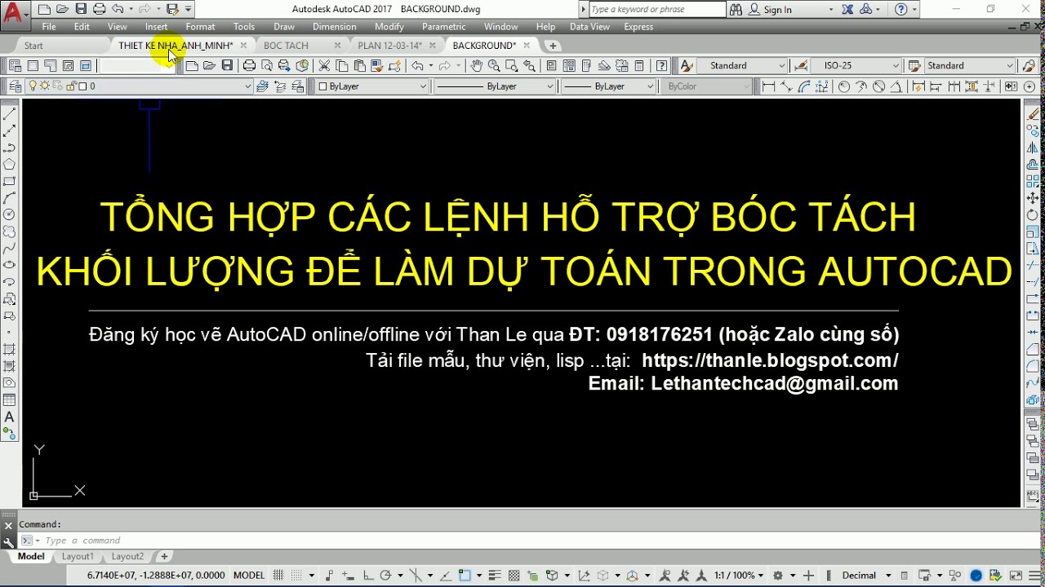Toggle Ortho mode in status bar
This screenshot has height=587, width=1045.
(367, 576)
